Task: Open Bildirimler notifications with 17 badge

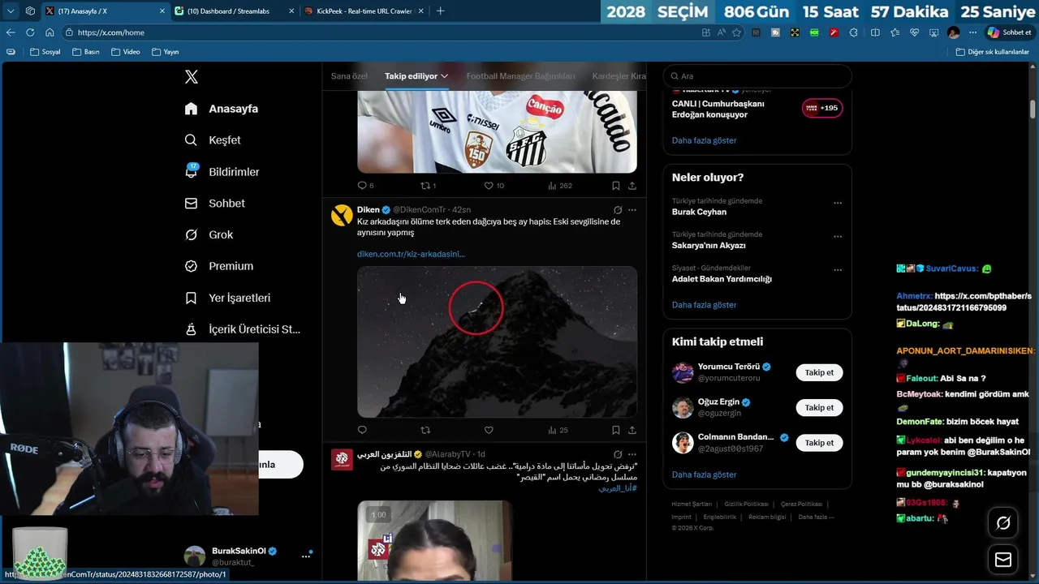Action: click(222, 172)
